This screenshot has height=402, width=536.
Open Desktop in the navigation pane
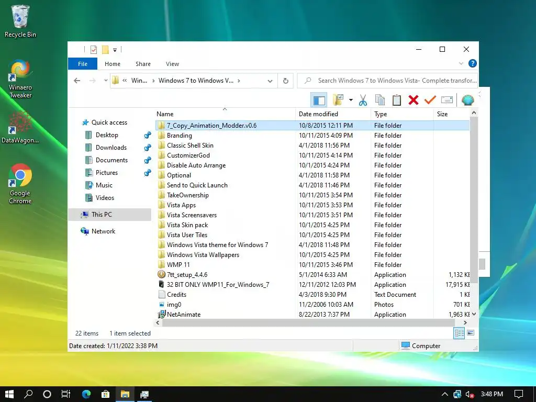pos(107,135)
